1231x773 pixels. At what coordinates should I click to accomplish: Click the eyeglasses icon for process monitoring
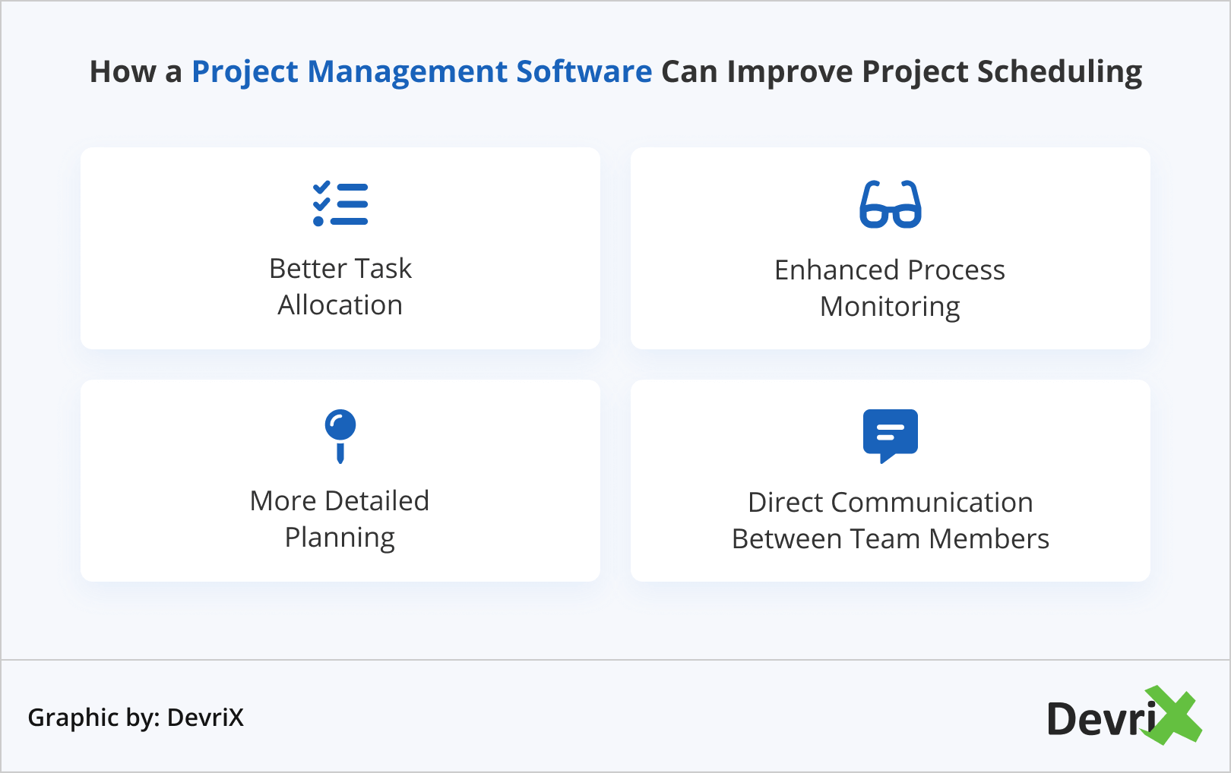click(890, 204)
